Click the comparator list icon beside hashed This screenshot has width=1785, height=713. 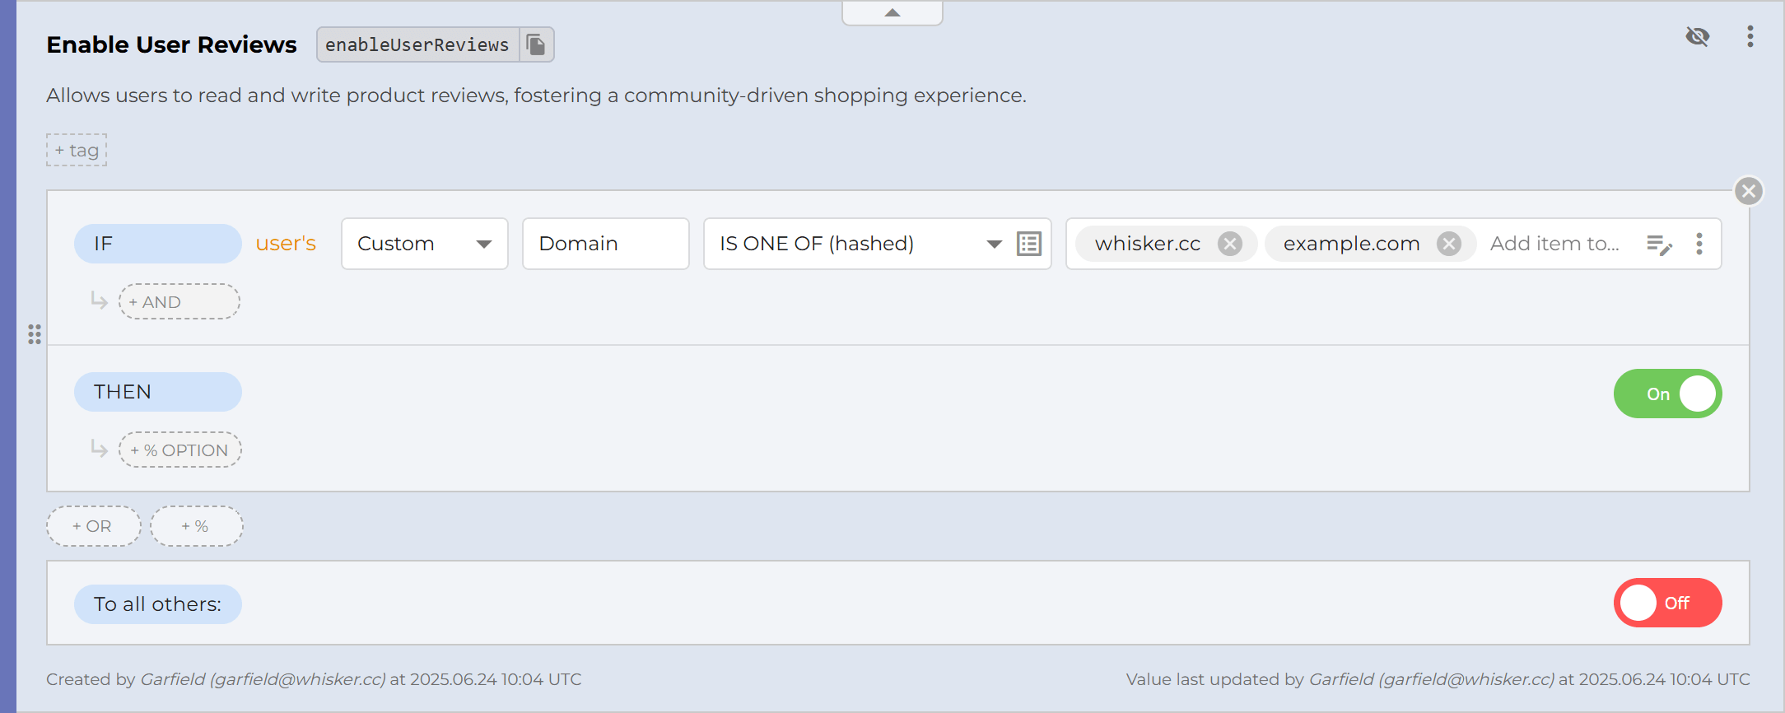(1029, 244)
